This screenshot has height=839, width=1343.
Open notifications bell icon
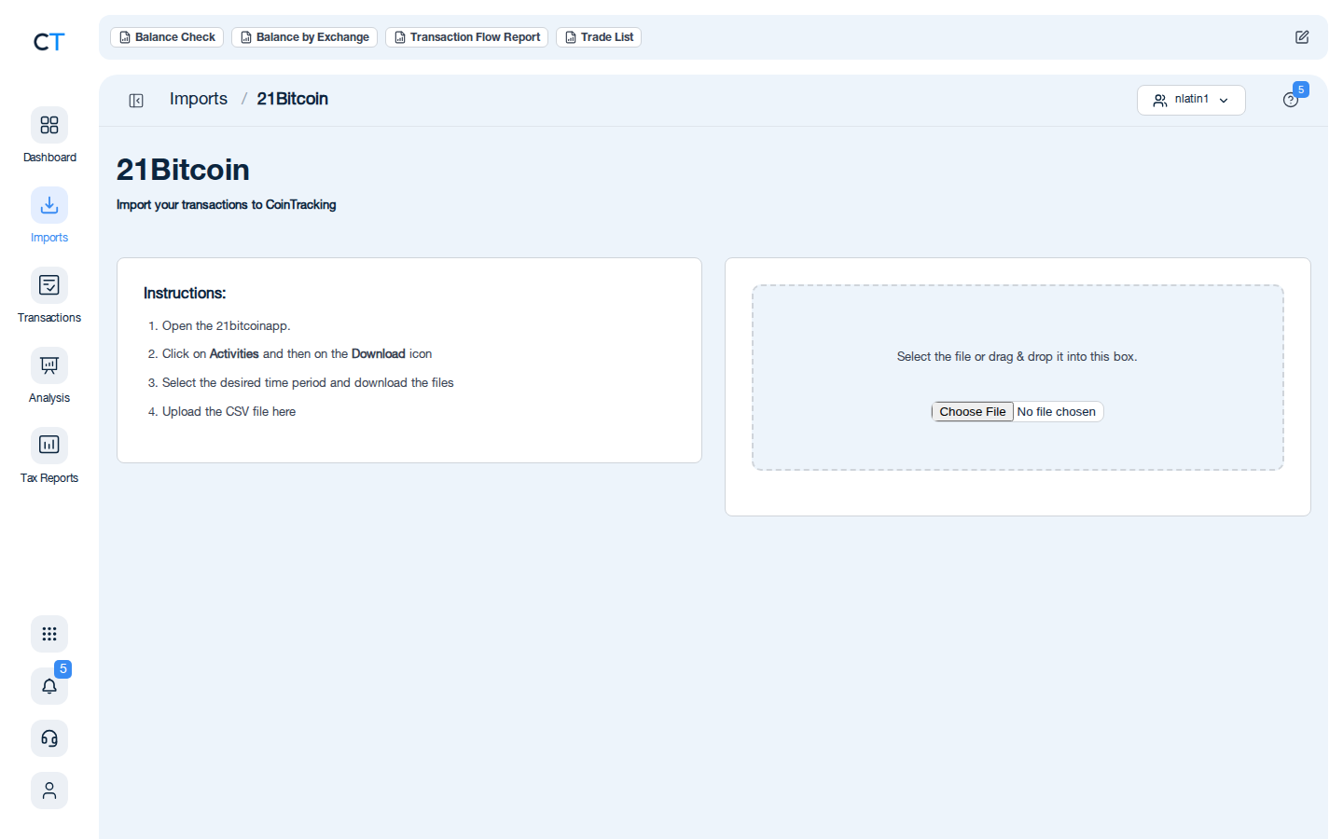49,686
